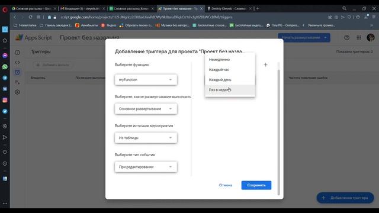Click the dialog's vertical scrollbar
The image size is (379, 213).
pyautogui.click(x=279, y=133)
